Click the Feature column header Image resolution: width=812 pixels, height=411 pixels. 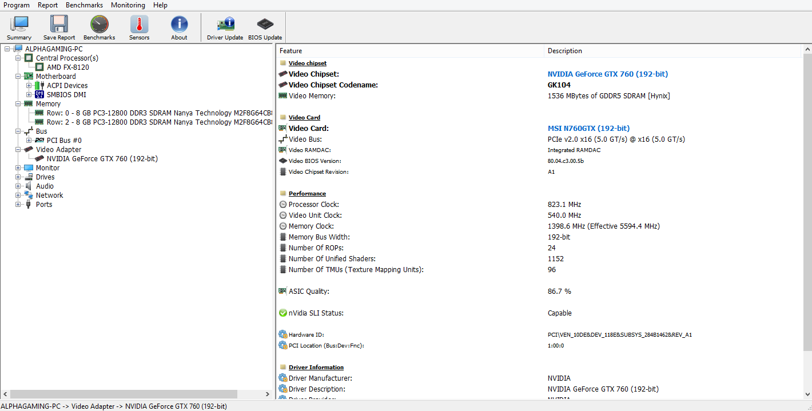pos(410,51)
